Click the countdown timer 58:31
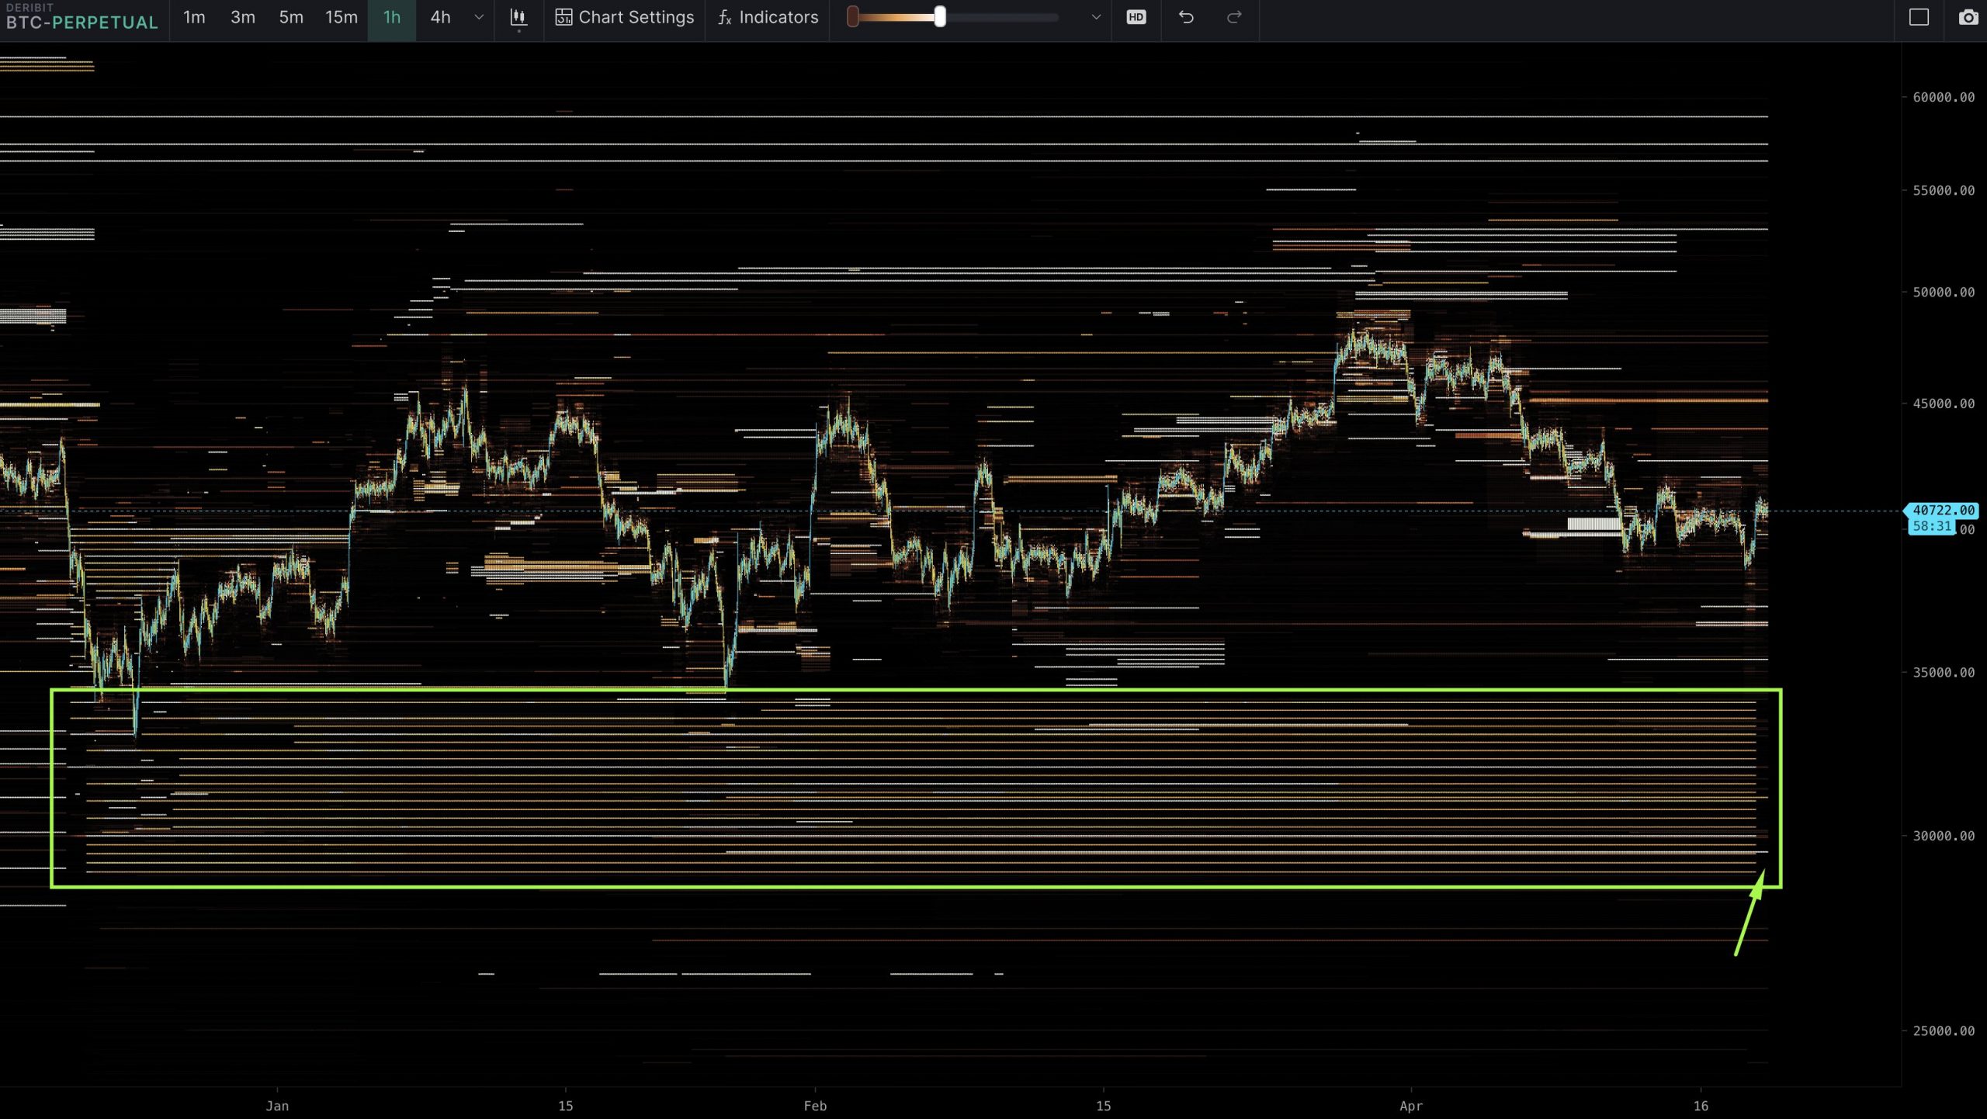The width and height of the screenshot is (1987, 1119). [1931, 527]
